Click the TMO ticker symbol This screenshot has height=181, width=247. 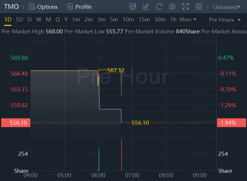[11, 6]
